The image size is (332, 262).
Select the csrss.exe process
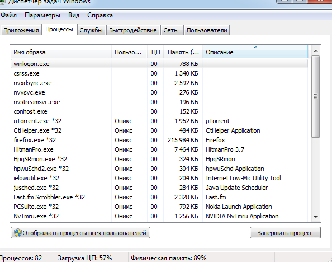click(x=159, y=73)
